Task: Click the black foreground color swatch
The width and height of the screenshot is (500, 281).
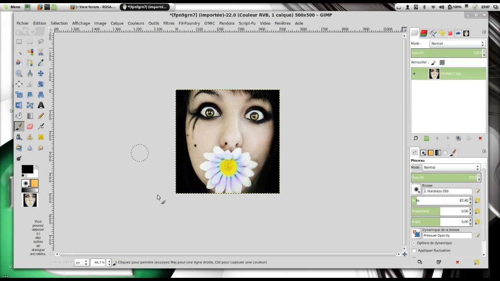Action: click(27, 169)
